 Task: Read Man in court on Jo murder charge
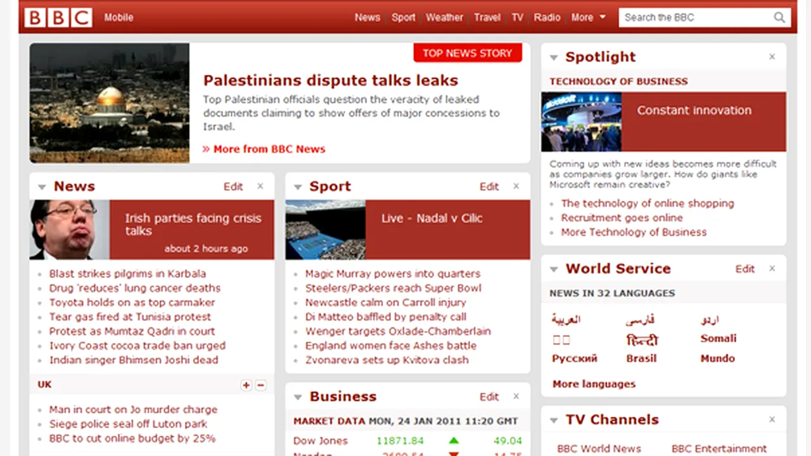(133, 409)
